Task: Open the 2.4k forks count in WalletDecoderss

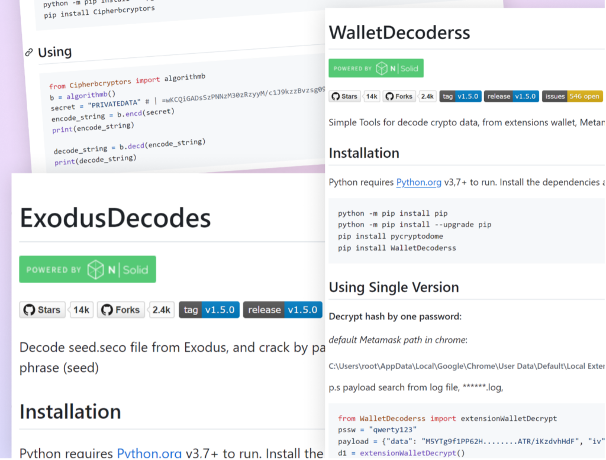Action: [x=427, y=96]
